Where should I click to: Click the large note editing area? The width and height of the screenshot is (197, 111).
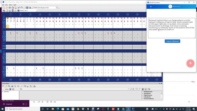(x=80, y=95)
